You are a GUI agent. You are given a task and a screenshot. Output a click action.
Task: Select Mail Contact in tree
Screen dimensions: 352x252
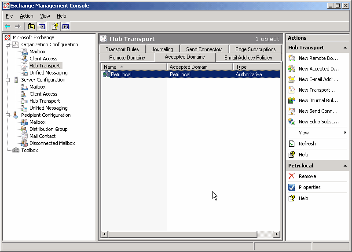tap(42, 136)
